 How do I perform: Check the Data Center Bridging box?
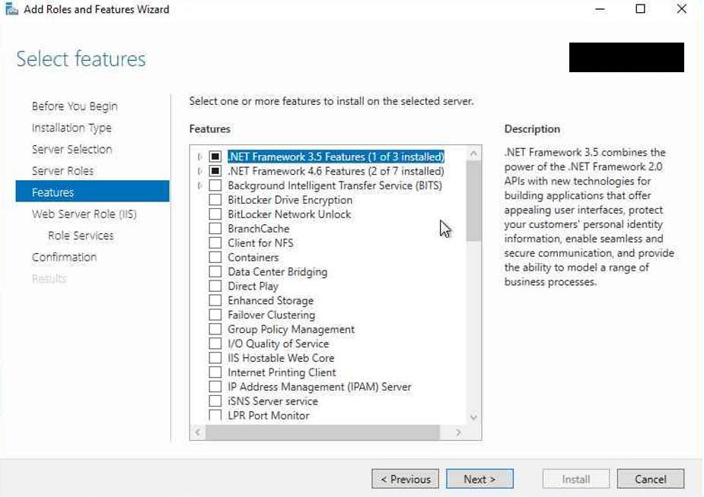[x=215, y=271]
